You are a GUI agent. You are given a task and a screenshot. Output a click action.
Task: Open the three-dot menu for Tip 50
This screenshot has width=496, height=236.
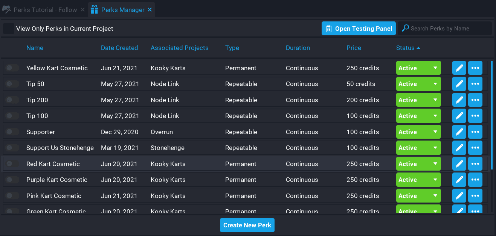[475, 84]
